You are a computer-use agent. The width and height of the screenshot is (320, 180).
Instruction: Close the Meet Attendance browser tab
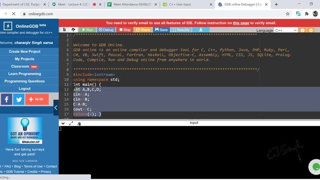pyautogui.click(x=155, y=4)
